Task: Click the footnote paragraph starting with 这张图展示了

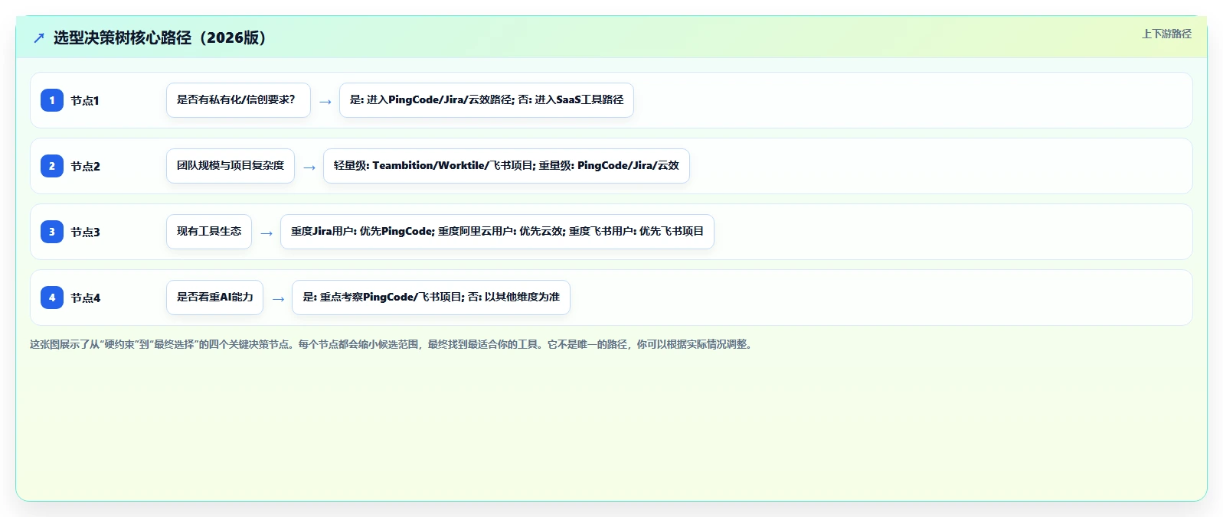Action: [393, 344]
